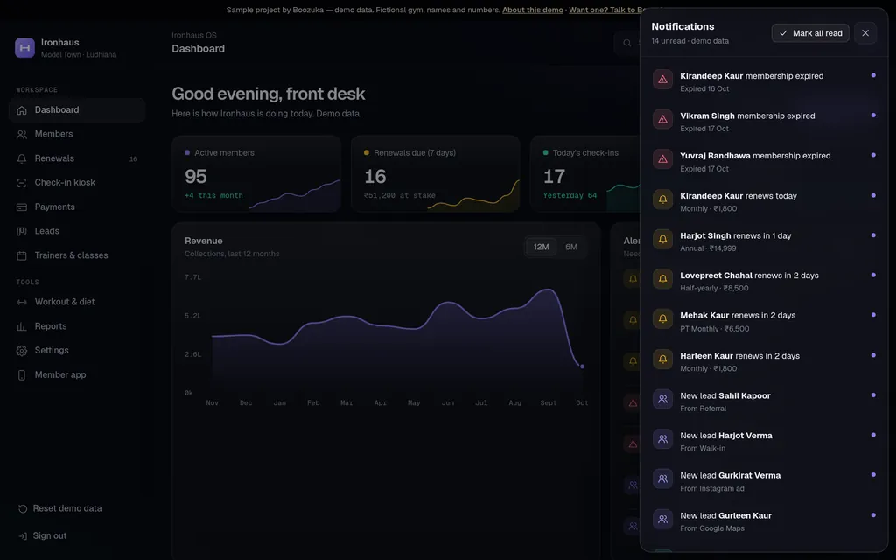This screenshot has height=560, width=896.
Task: Open Kirandeep Kaur renews today notification
Action: pos(764,202)
